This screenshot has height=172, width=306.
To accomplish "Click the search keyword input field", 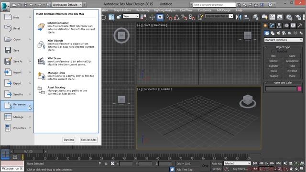I will click(x=214, y=5).
